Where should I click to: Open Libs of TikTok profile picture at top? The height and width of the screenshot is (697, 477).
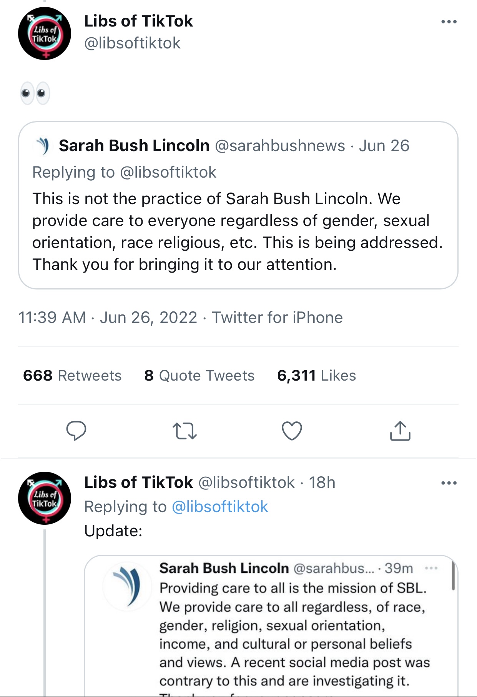45,33
